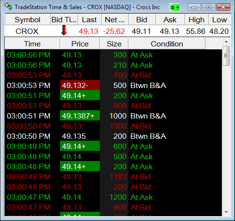Close the Time & Sales window

223,7
